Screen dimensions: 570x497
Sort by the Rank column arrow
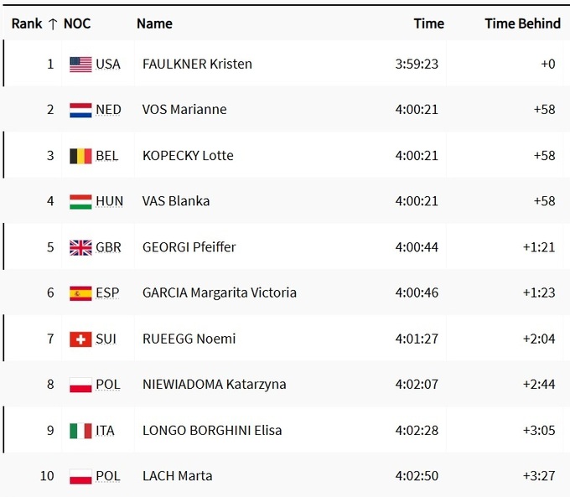point(54,23)
